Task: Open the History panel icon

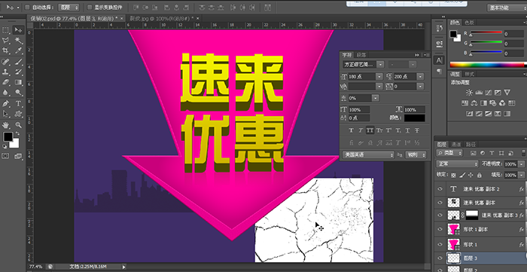Action: pyautogui.click(x=439, y=29)
